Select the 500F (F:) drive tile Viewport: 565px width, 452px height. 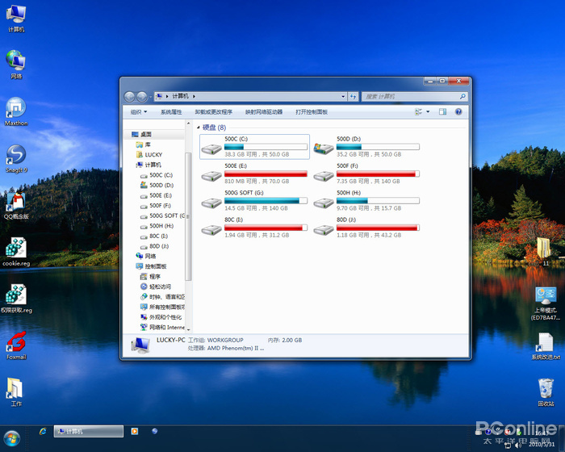[366, 174]
